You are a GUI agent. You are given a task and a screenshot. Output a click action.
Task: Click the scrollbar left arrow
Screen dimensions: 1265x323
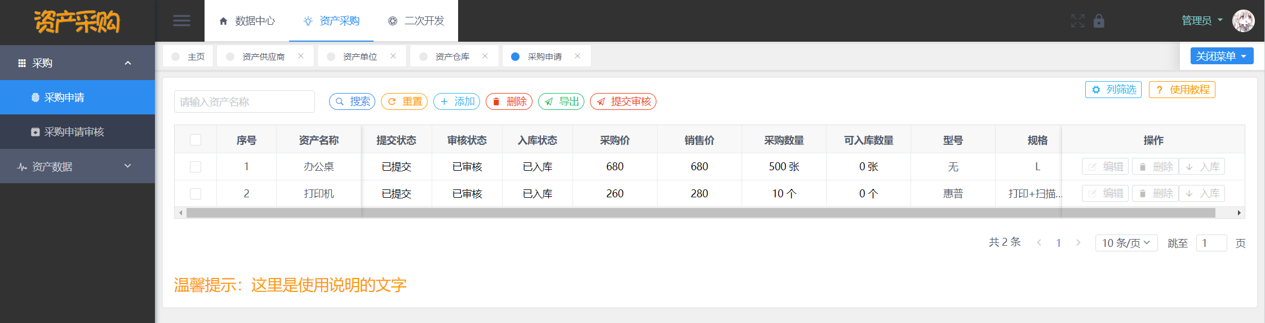(x=180, y=213)
